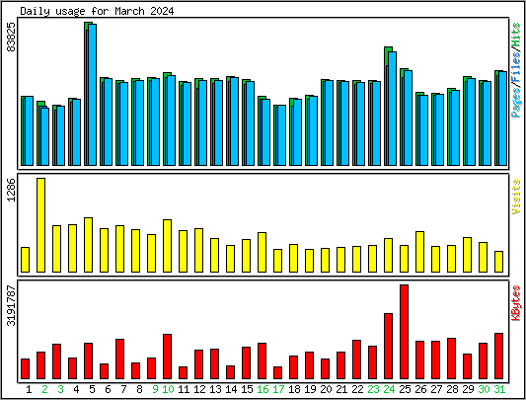Click the tallest yellow visits bar, day 2
The image size is (526, 400).
40,225
